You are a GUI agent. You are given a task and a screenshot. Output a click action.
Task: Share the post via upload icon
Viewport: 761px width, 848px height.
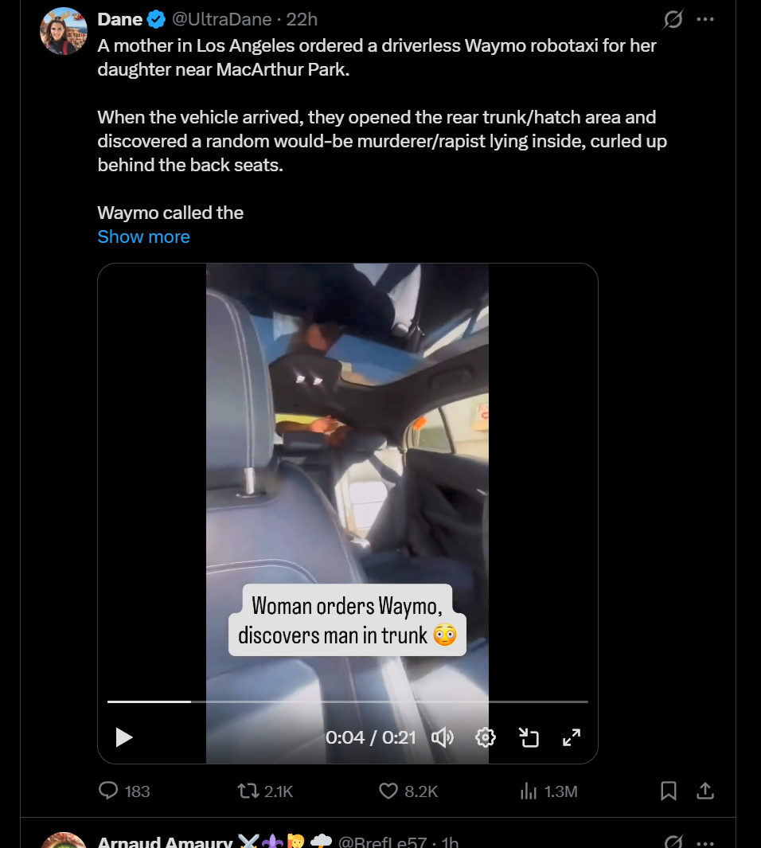tap(705, 791)
